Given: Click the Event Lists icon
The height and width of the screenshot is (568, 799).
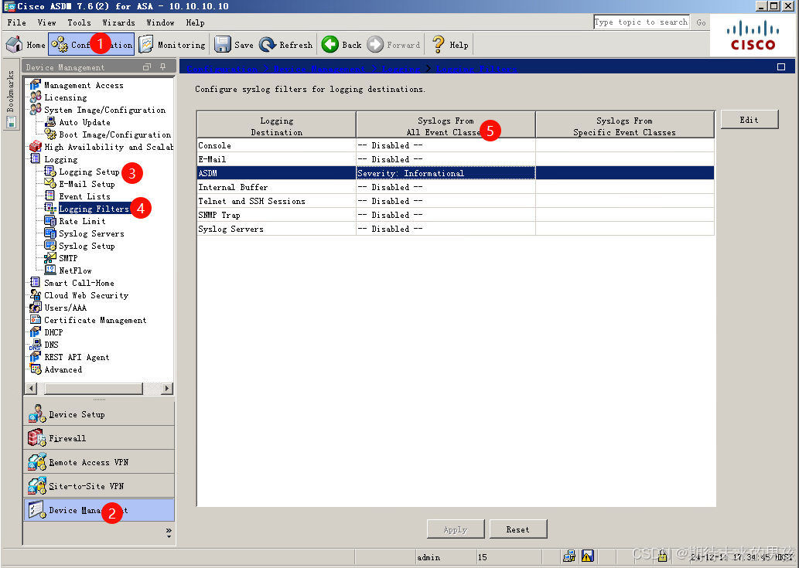Looking at the screenshot, I should coord(50,196).
